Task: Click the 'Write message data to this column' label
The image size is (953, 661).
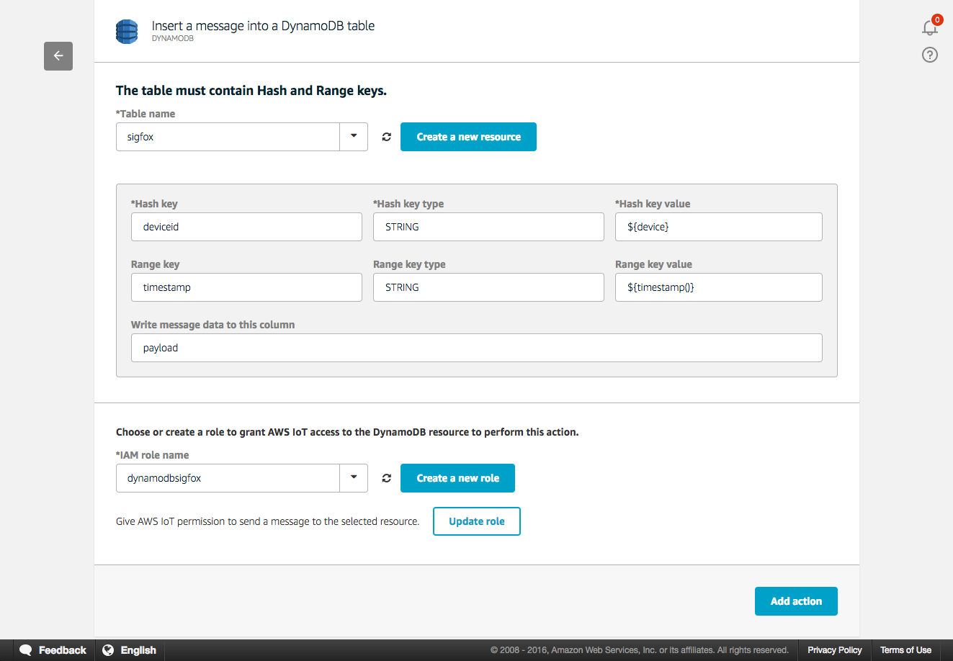Action: (x=212, y=325)
